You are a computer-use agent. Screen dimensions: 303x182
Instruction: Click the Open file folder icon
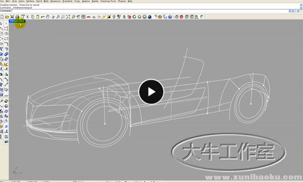7,17
